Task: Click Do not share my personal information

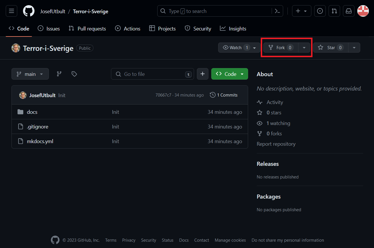Action: tap(288, 240)
